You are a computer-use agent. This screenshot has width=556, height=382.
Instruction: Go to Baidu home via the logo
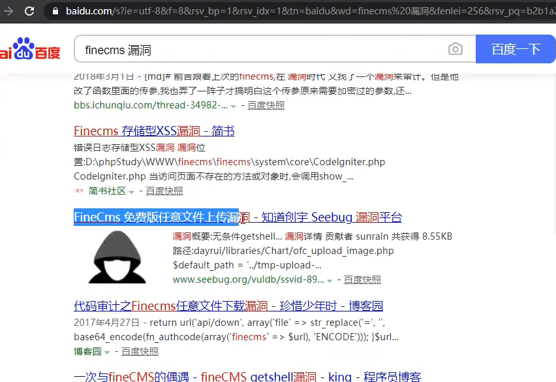pos(30,48)
